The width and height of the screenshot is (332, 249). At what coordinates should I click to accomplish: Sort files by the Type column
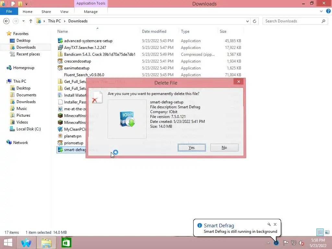[x=185, y=31]
